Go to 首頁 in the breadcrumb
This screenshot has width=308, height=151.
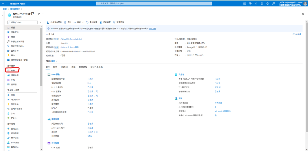coord(5,9)
